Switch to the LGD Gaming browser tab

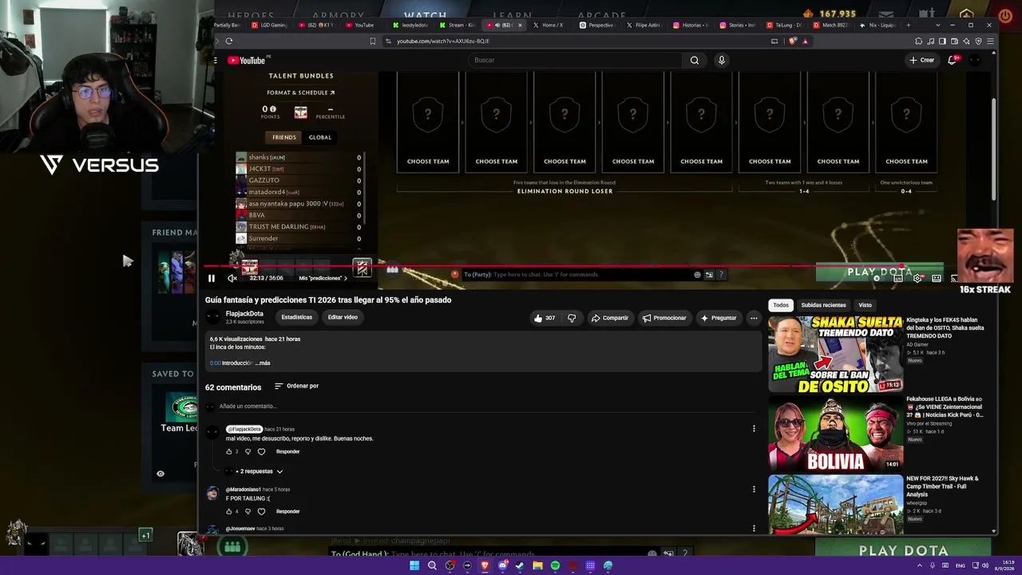pyautogui.click(x=269, y=25)
